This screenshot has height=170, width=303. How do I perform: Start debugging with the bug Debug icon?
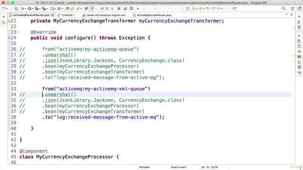pos(23,8)
